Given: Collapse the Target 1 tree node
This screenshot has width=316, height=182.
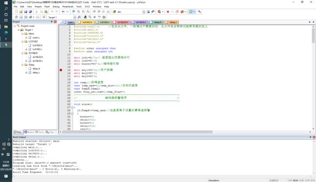Looking at the screenshot, I should [x=18, y=30].
